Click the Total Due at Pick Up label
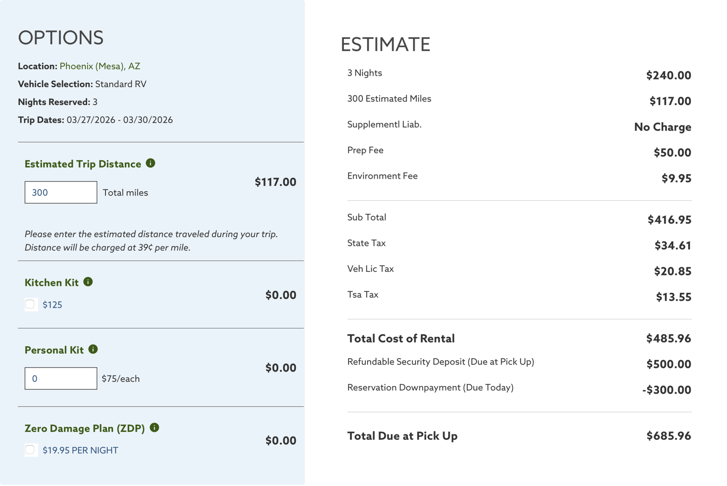Viewport: 727px width, 486px height. (402, 436)
